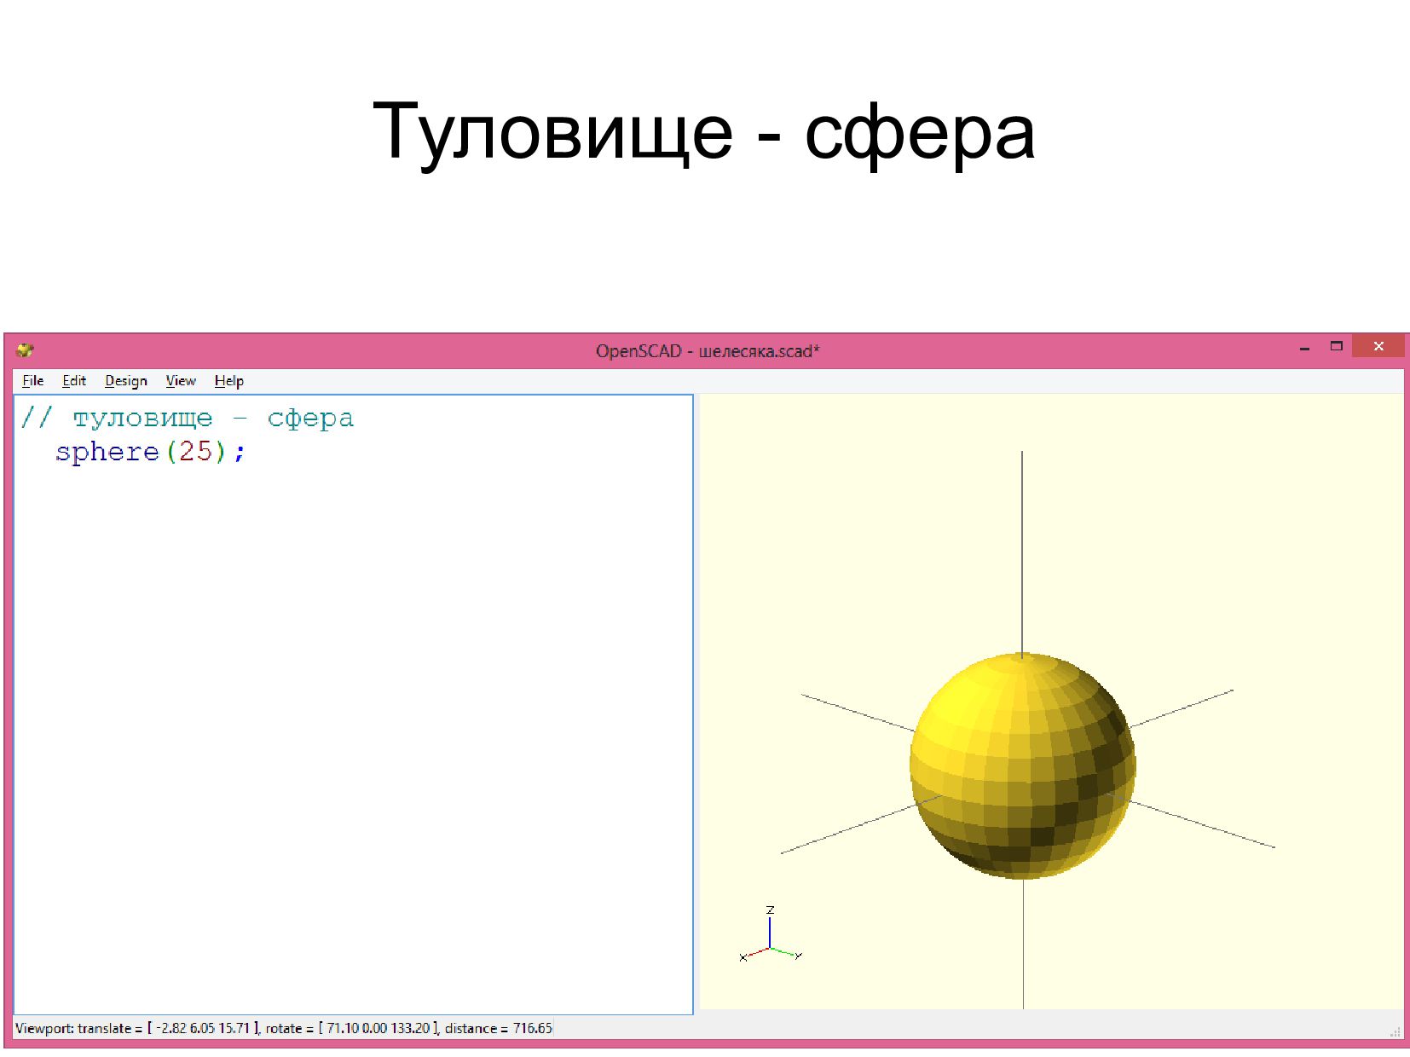The image size is (1410, 1057).
Task: Close the OpenSCAD window
Action: tap(1378, 346)
